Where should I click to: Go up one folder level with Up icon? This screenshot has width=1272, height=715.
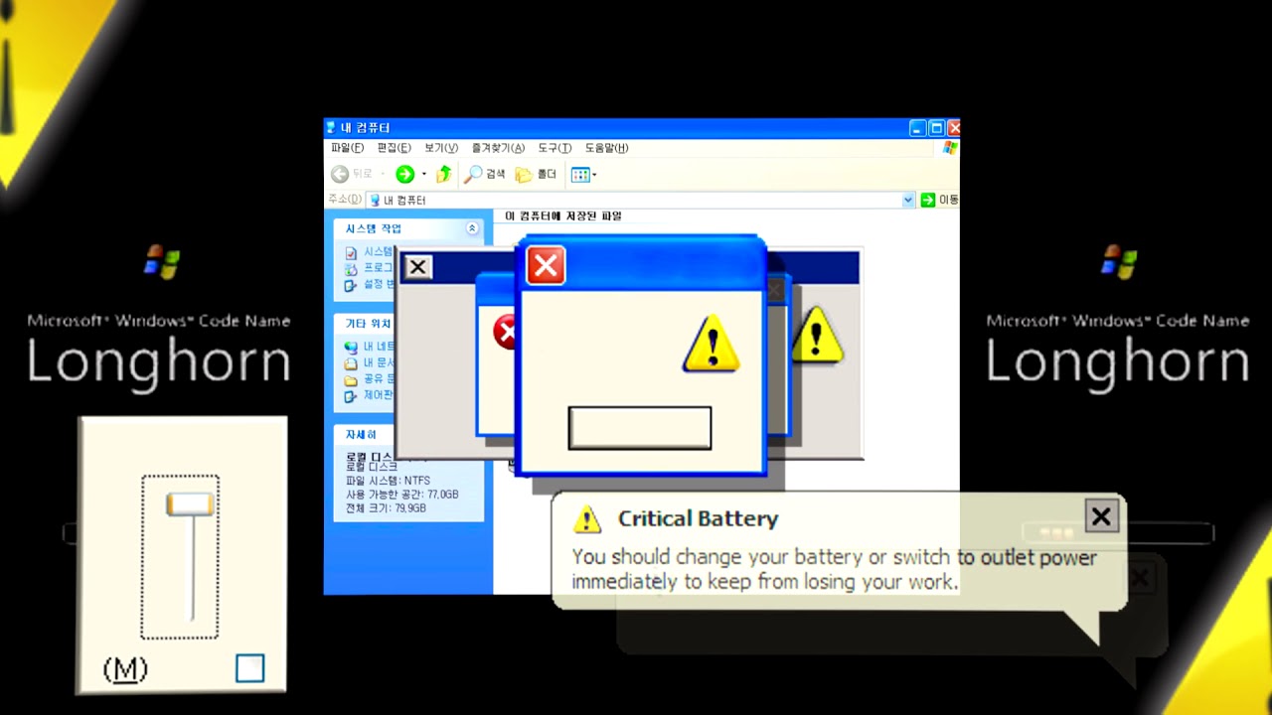tap(444, 174)
